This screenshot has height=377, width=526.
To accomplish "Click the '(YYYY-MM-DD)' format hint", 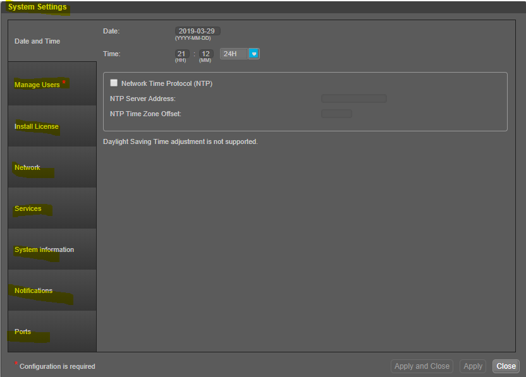I will point(193,38).
